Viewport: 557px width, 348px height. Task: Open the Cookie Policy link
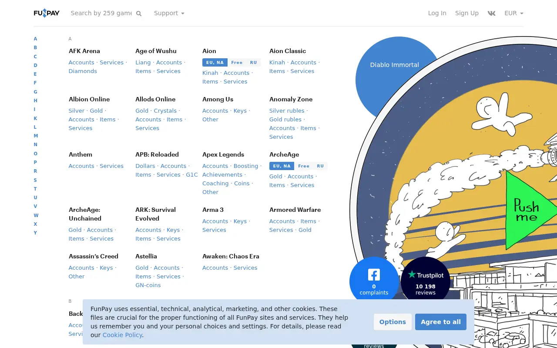pos(122,335)
